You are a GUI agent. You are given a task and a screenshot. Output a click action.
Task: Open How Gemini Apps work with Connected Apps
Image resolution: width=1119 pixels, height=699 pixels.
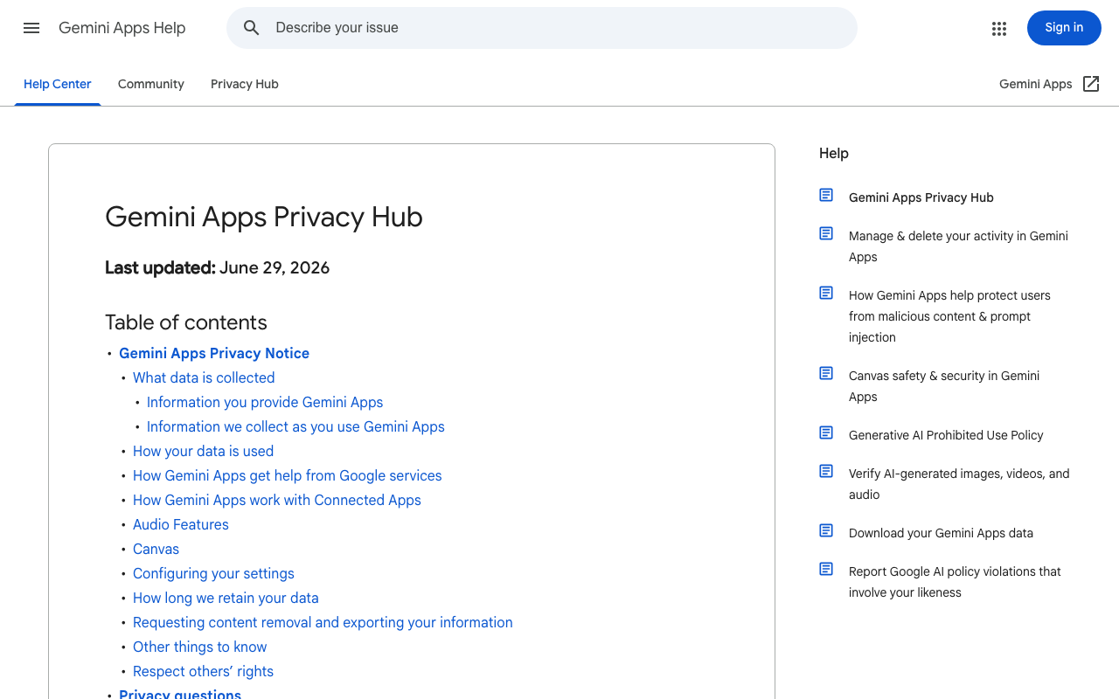(x=277, y=500)
